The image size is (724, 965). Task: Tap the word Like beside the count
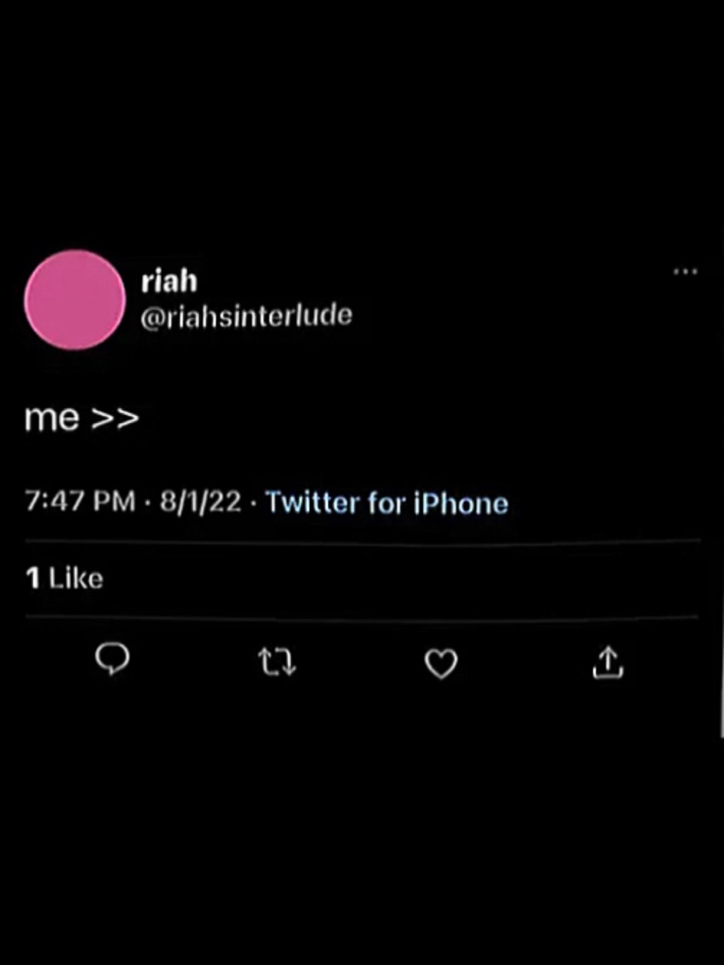[76, 578]
